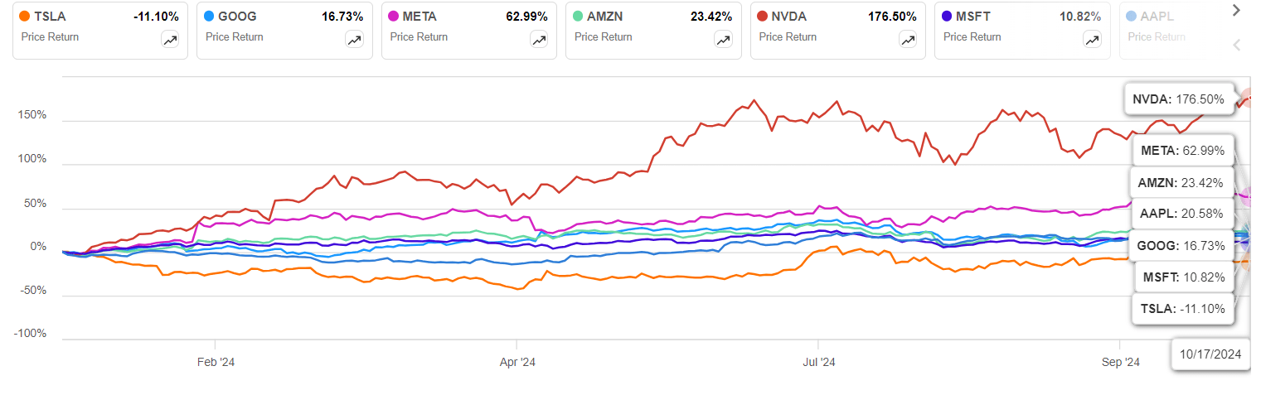Open Price Return selector under TSLA
This screenshot has width=1261, height=395.
coord(50,36)
